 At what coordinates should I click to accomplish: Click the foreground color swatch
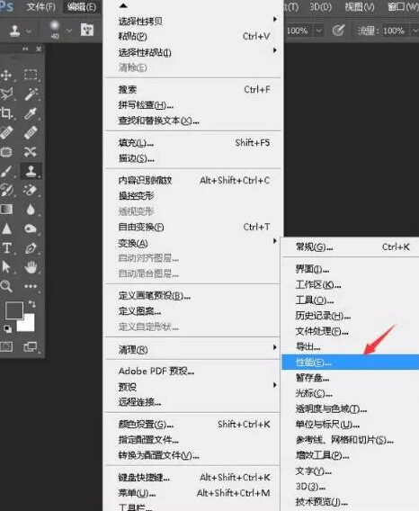[x=13, y=309]
